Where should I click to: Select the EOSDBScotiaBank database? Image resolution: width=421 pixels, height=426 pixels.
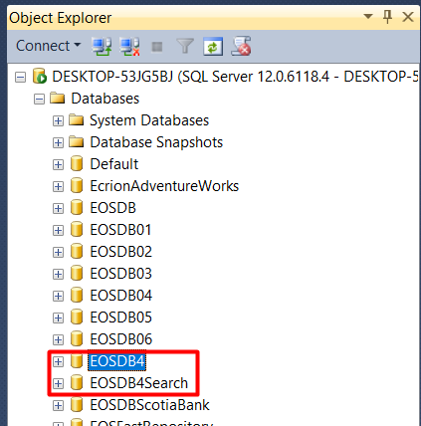[149, 405]
